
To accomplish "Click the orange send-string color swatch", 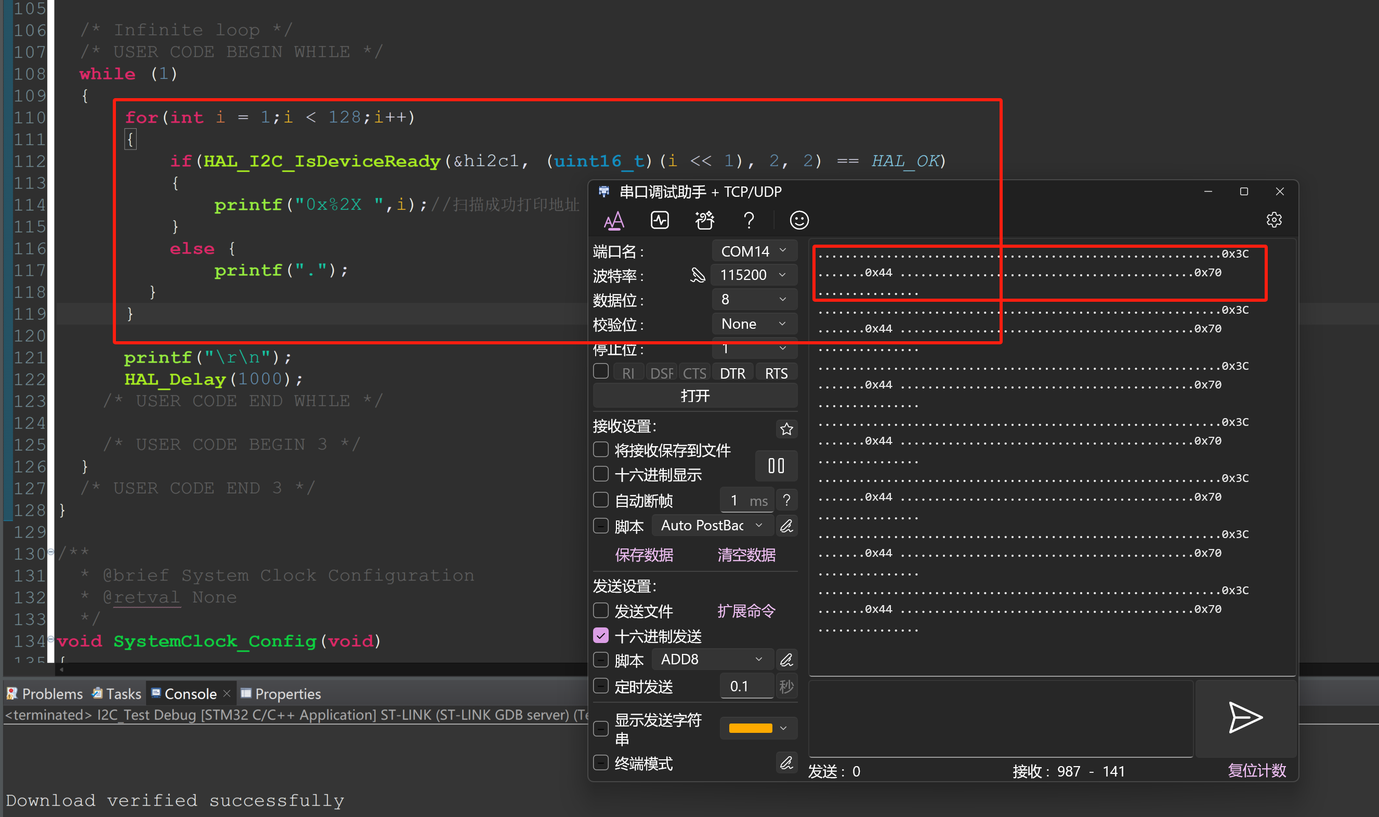I will tap(751, 727).
